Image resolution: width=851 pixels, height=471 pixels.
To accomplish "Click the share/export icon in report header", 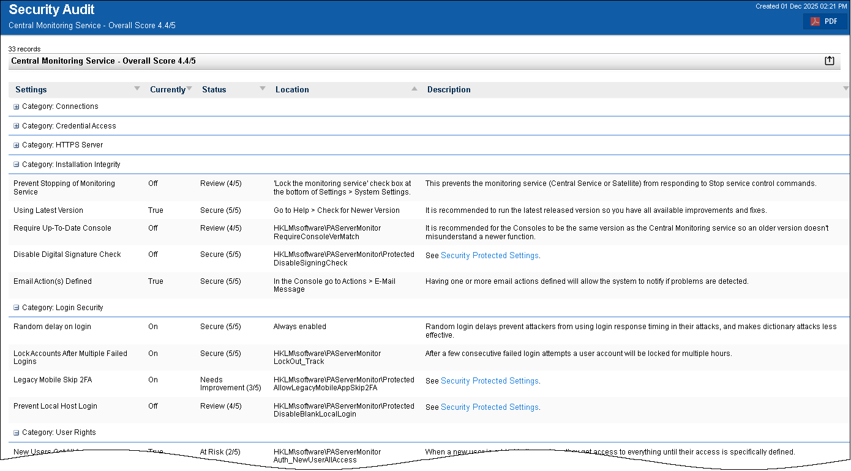I will pyautogui.click(x=830, y=61).
